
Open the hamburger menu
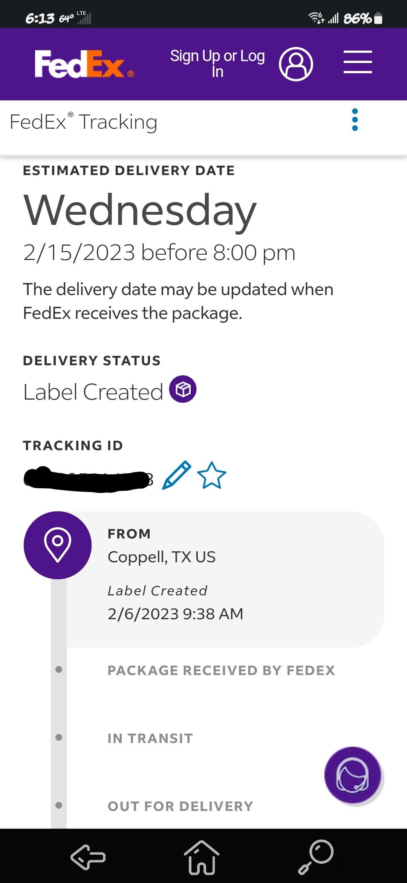(x=358, y=62)
